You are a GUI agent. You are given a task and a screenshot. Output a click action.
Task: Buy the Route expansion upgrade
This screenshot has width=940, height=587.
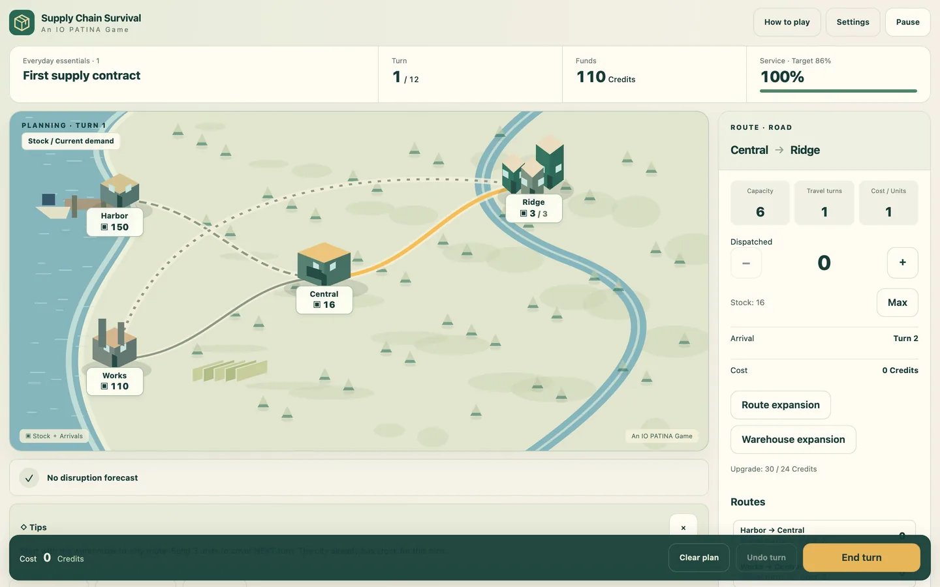click(x=781, y=405)
